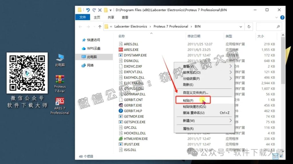This screenshot has height=164, width=293.
Task: Sort by the 修改日期 column header
Action: [194, 36]
